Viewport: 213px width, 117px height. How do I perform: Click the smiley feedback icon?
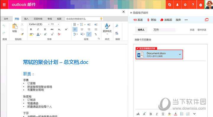[201, 5]
